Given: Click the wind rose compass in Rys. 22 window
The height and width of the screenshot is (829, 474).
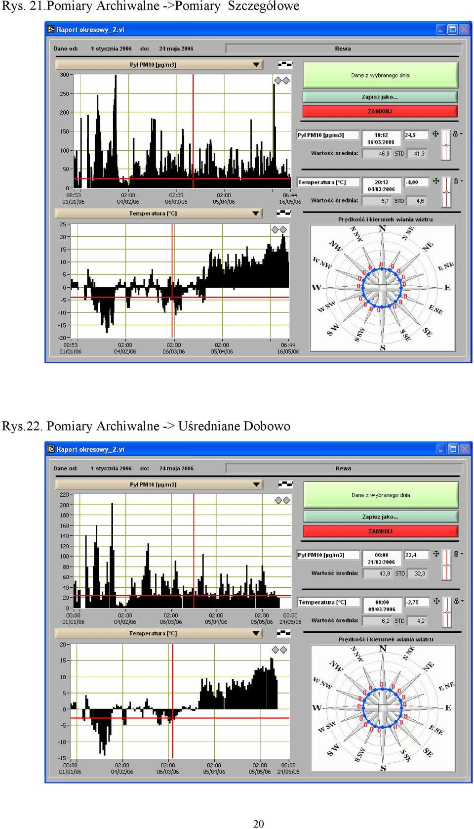Looking at the screenshot, I should [383, 708].
